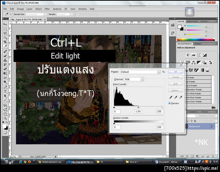Click Cancel in the Levels dialog
This screenshot has width=220, height=172.
[176, 77]
